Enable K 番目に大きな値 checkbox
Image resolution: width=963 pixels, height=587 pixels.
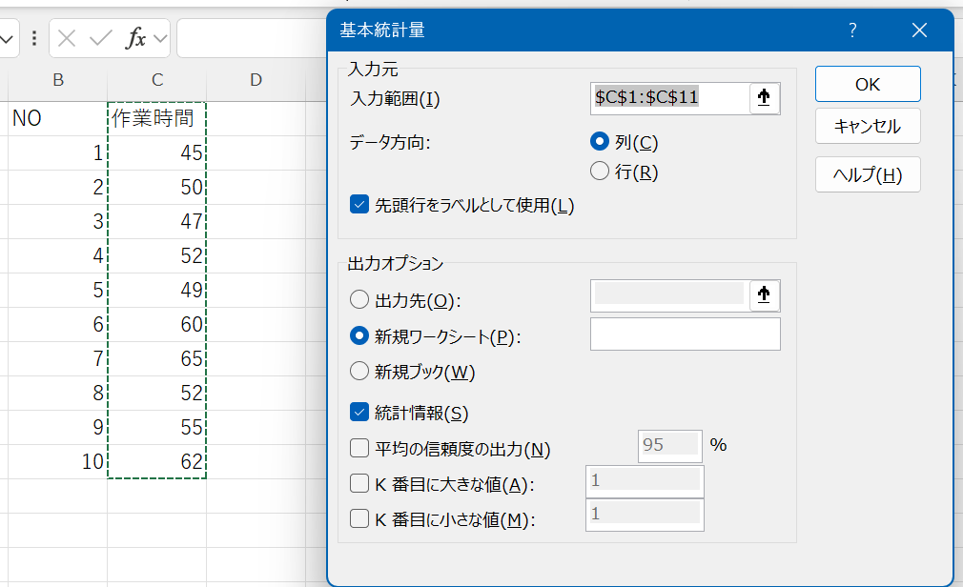(x=359, y=484)
